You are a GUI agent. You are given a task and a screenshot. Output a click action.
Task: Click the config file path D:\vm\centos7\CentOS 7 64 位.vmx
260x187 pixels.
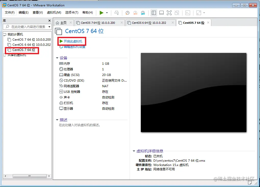tap(179, 161)
